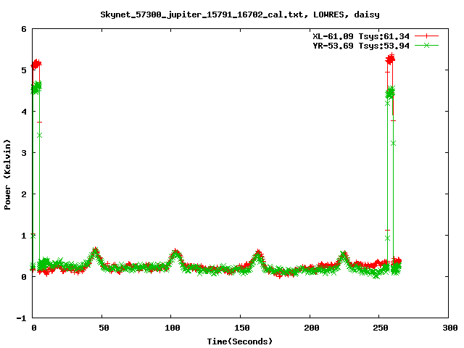Click the legend entry XL-61.09 Tsys:61.34
Viewport: 464px width, 348px height.
click(361, 36)
